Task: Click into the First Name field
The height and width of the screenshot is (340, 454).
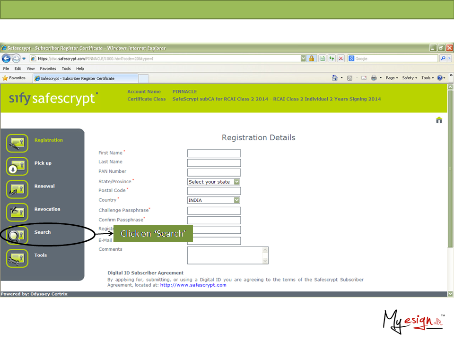Action: pos(214,153)
